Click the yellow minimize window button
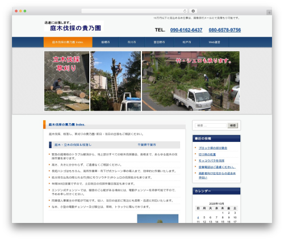Viewport: 284px width, 240px height. click(20, 11)
